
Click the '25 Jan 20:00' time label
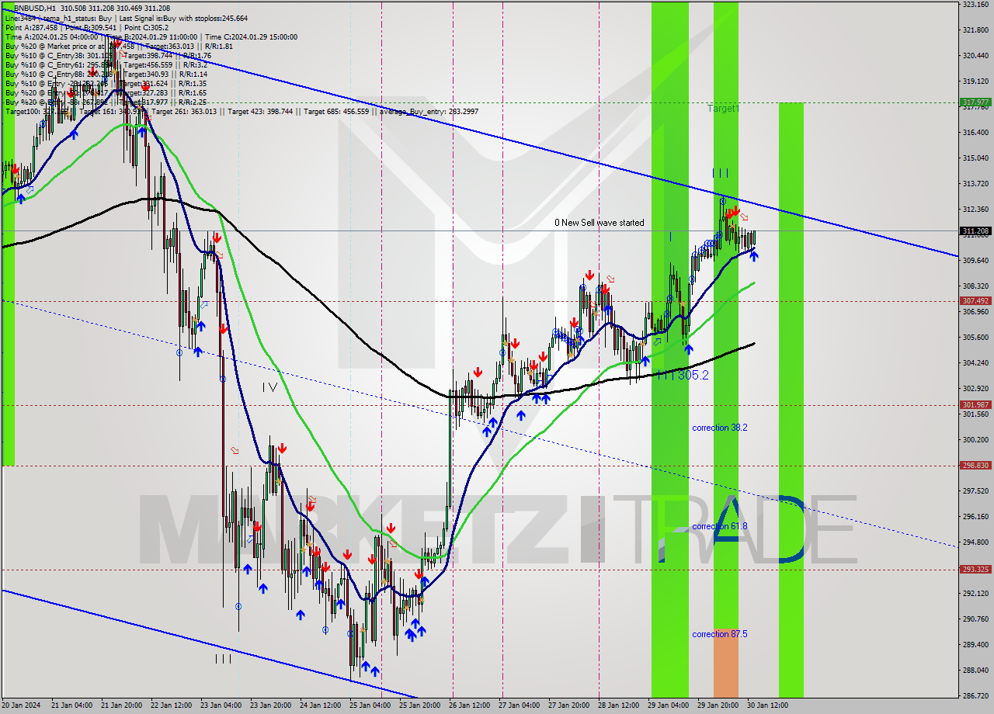(x=421, y=705)
